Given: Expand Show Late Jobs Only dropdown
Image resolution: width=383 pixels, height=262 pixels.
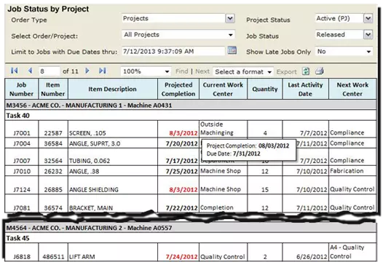Looking at the screenshot, I should [368, 52].
